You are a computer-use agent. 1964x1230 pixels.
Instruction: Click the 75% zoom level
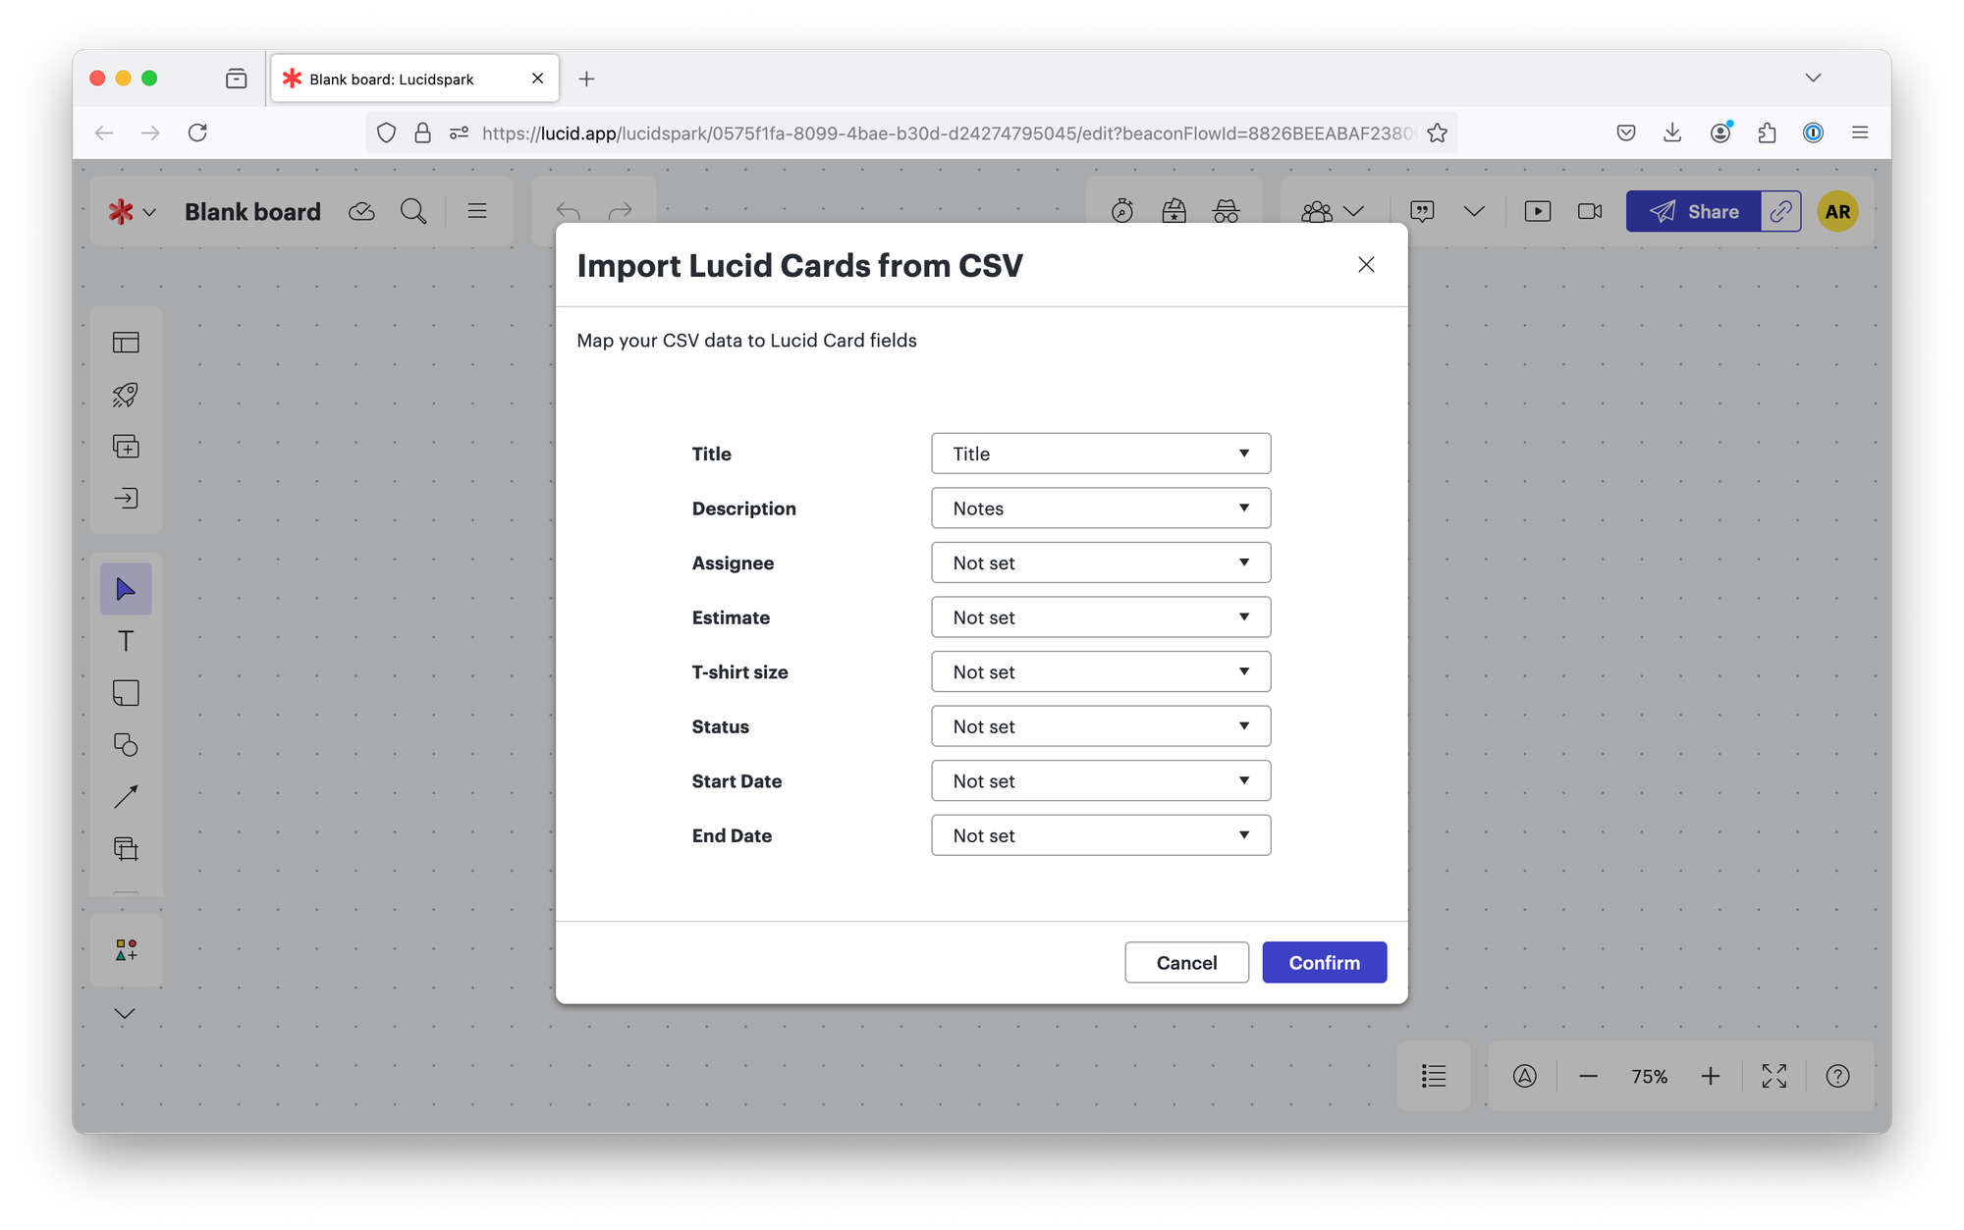click(x=1650, y=1077)
